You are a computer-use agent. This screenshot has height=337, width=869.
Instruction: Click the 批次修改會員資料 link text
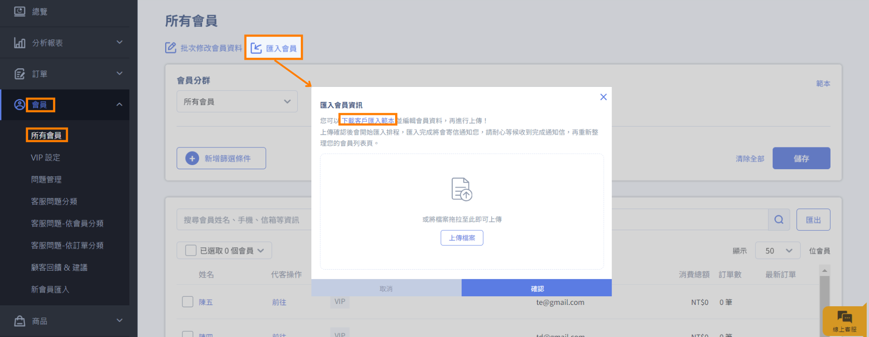[x=211, y=48]
